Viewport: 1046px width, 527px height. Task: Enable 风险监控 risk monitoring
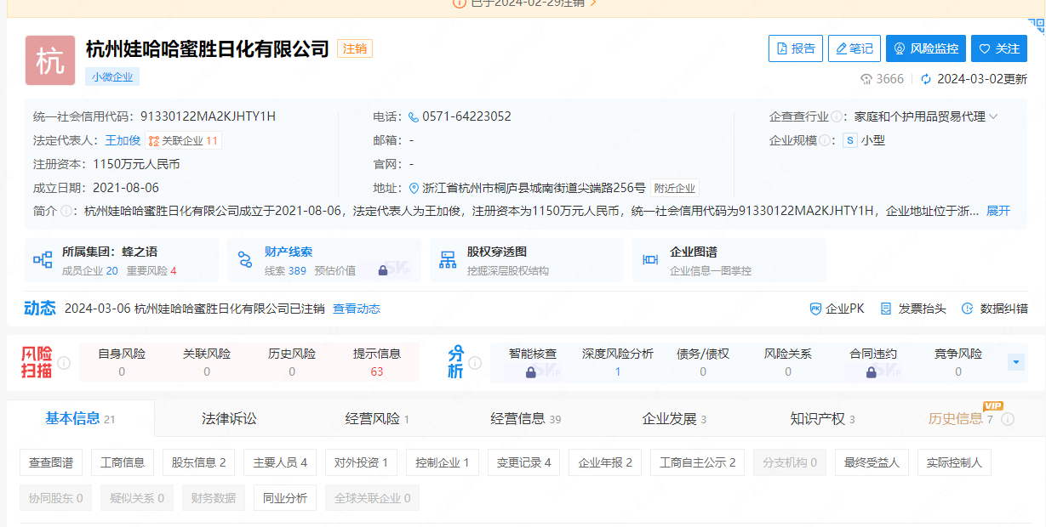pyautogui.click(x=926, y=48)
